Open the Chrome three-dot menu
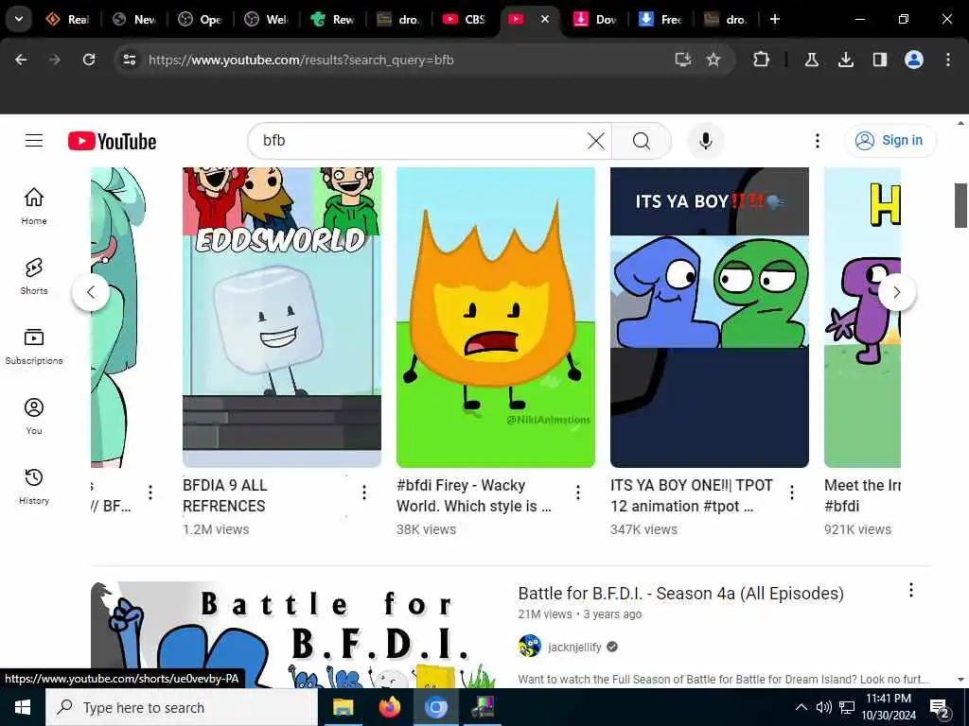Image resolution: width=969 pixels, height=726 pixels. pos(948,60)
